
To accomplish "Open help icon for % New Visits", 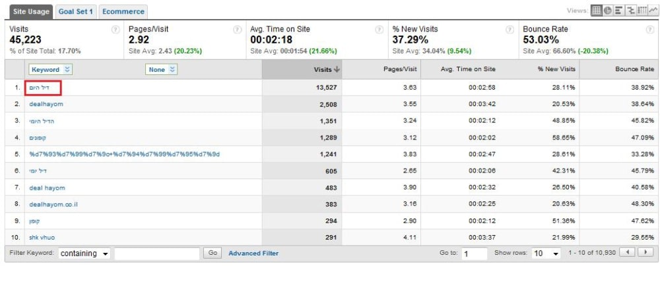I will coord(510,30).
